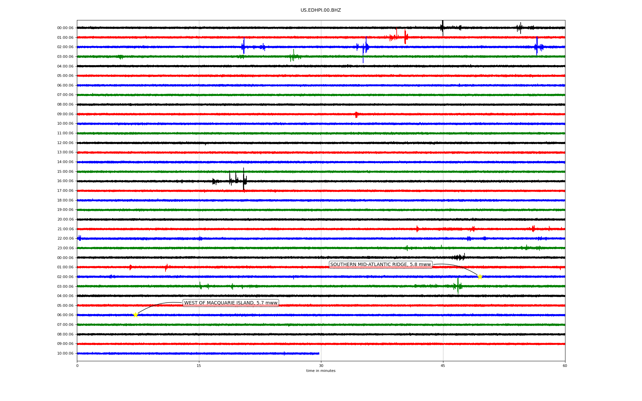The width and height of the screenshot is (642, 401).
Task: Click the 30 tick label on x-axis
Action: pyautogui.click(x=321, y=366)
